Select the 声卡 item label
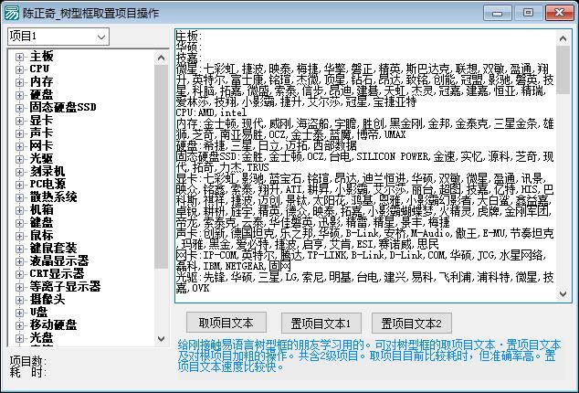579x393 pixels. click(x=42, y=133)
